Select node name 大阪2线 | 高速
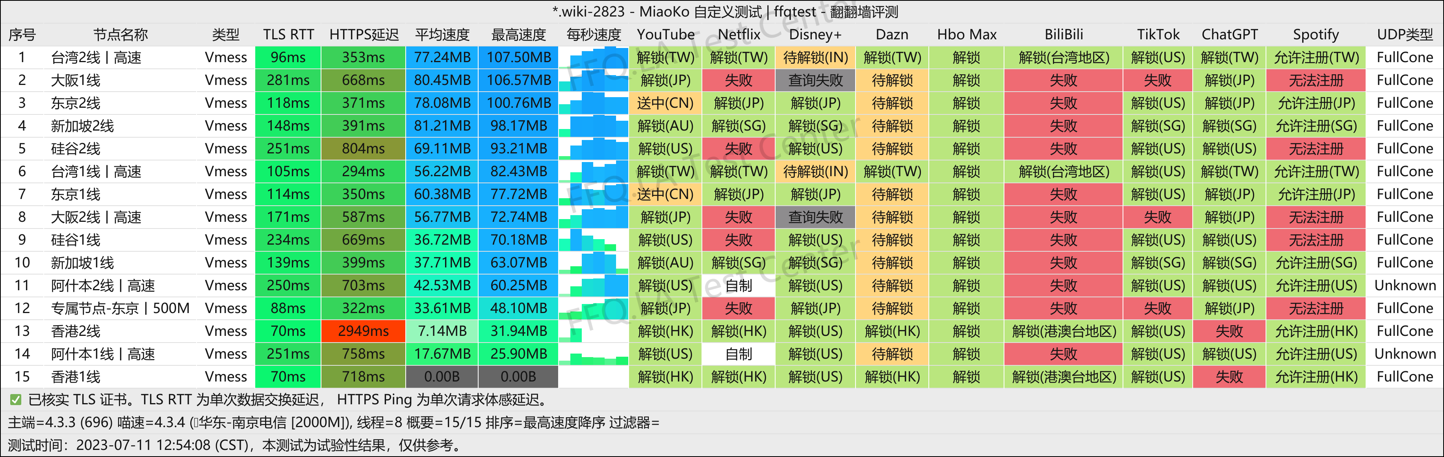The width and height of the screenshot is (1444, 457). 96,217
